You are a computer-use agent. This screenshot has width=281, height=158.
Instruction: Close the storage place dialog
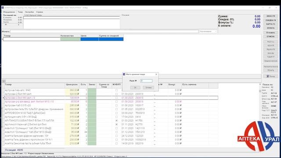(x=156, y=74)
